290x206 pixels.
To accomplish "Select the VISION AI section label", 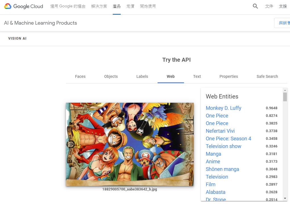I will (x=17, y=38).
